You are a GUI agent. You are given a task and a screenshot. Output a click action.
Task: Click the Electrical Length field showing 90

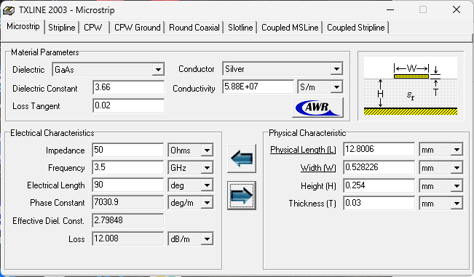(127, 185)
